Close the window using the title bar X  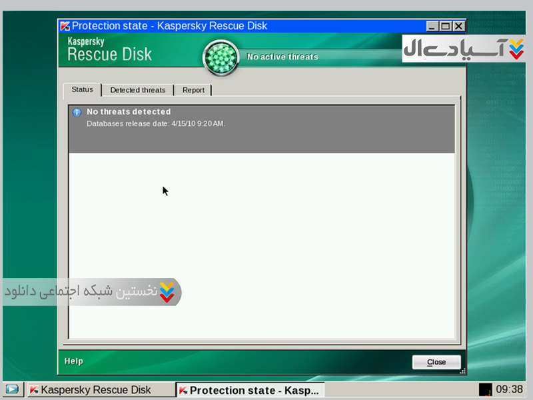click(x=458, y=26)
